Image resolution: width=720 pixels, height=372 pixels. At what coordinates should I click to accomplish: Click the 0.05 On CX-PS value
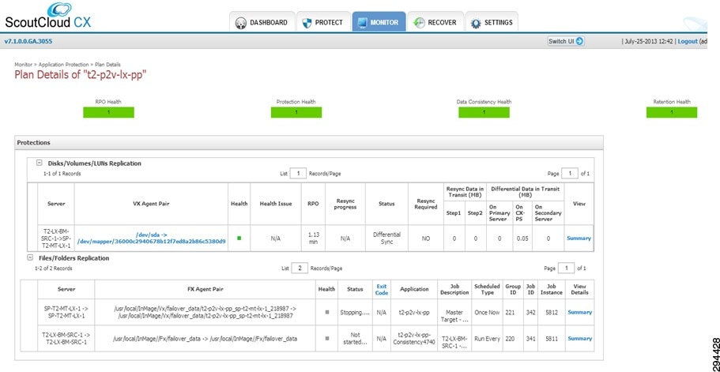[x=522, y=239]
